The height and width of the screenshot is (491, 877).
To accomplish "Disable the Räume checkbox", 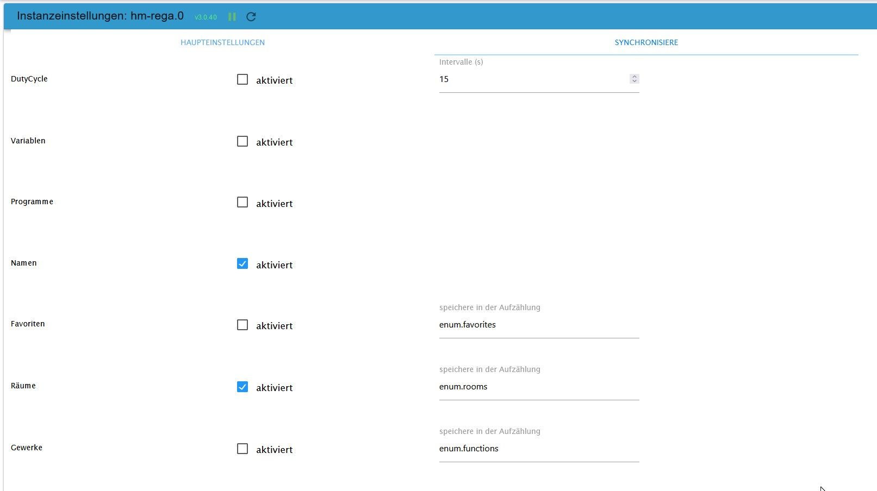I will pos(242,387).
